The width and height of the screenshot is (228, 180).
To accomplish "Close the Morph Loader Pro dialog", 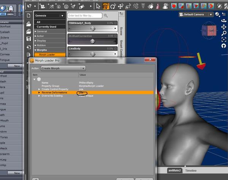I will [x=150, y=59].
